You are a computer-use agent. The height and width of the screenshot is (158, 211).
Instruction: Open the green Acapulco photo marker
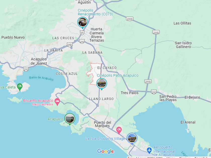click(70, 119)
